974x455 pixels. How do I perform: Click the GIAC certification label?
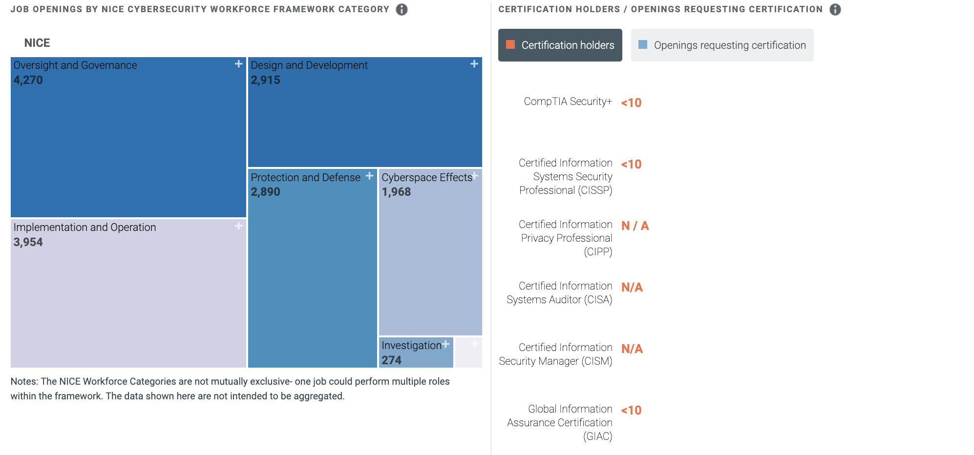tap(559, 423)
